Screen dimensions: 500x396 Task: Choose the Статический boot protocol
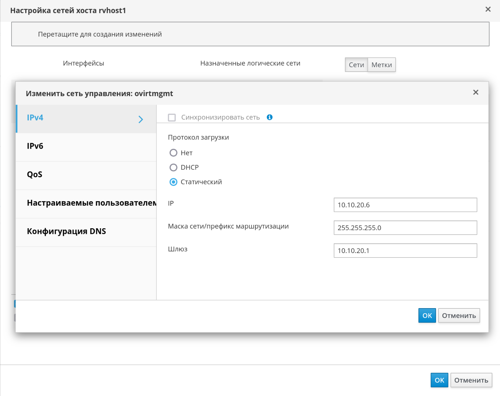(173, 182)
